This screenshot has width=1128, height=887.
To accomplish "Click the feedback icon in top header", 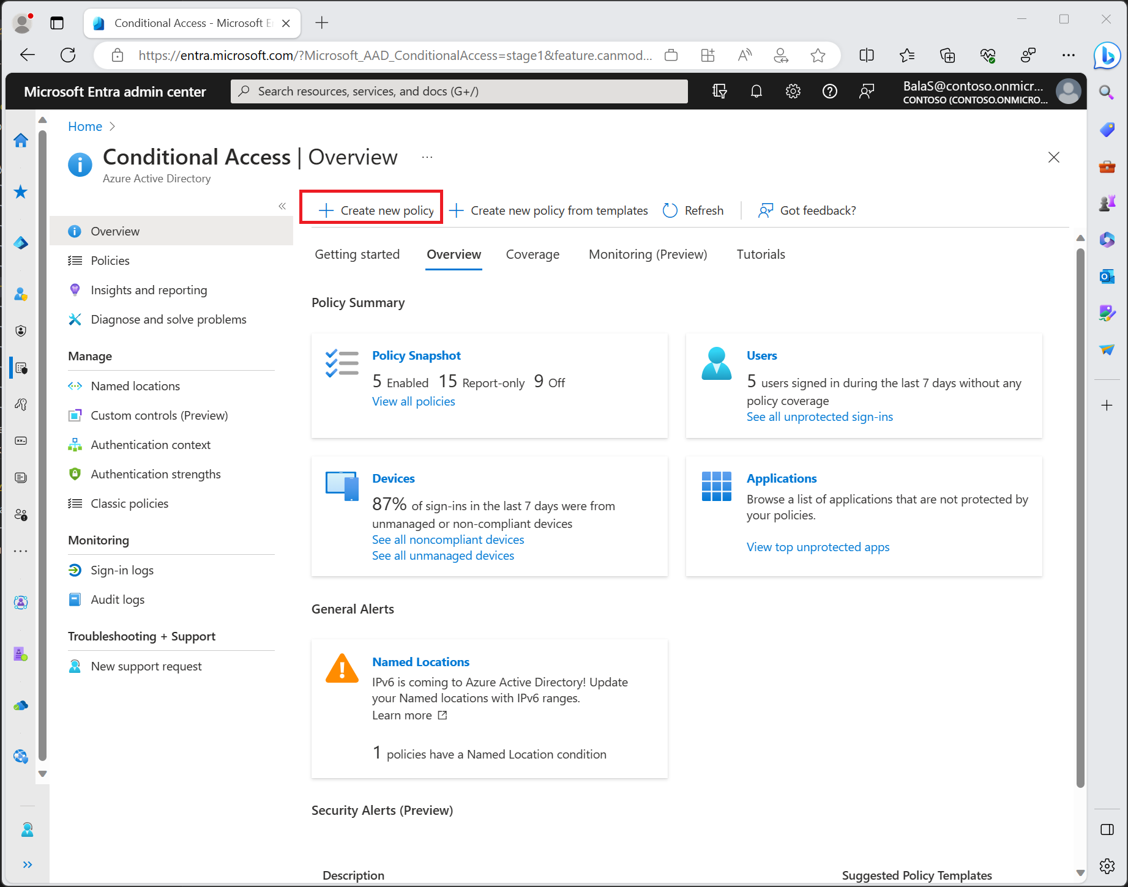I will pos(867,91).
